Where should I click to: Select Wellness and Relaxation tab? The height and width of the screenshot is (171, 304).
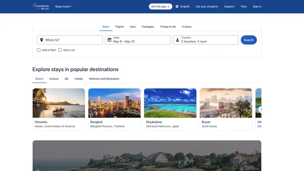click(104, 79)
